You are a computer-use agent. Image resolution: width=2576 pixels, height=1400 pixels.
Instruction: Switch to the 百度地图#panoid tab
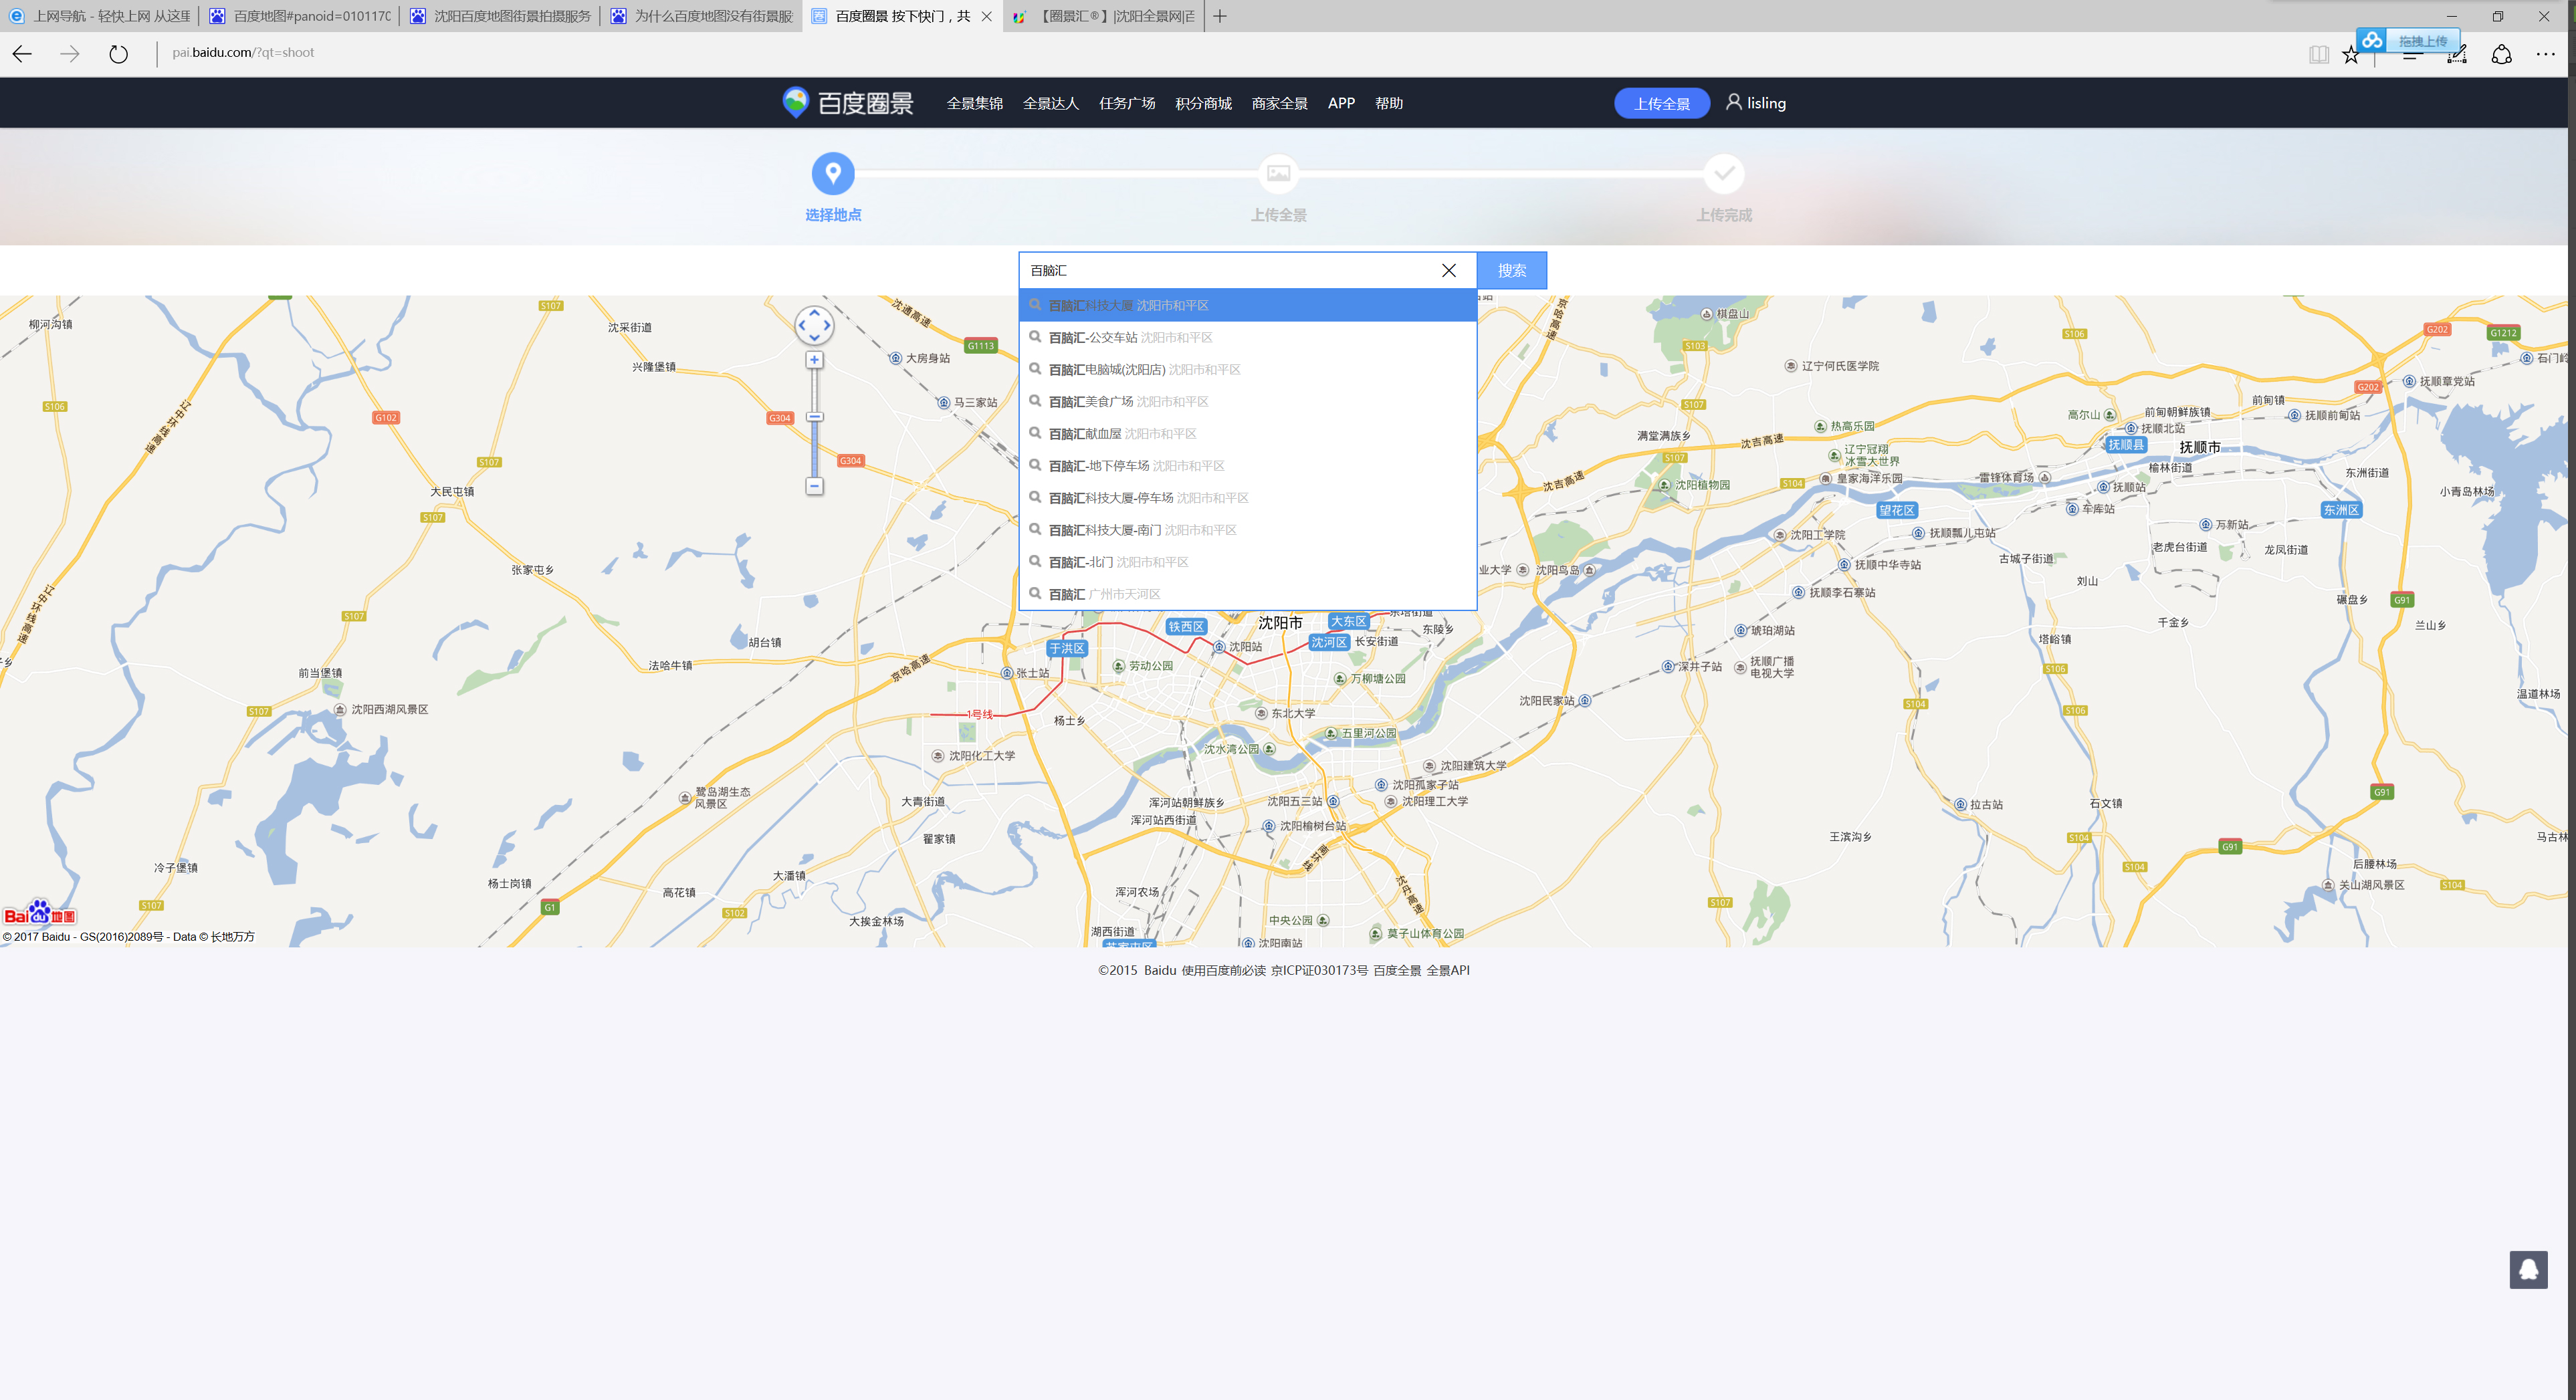tap(301, 16)
